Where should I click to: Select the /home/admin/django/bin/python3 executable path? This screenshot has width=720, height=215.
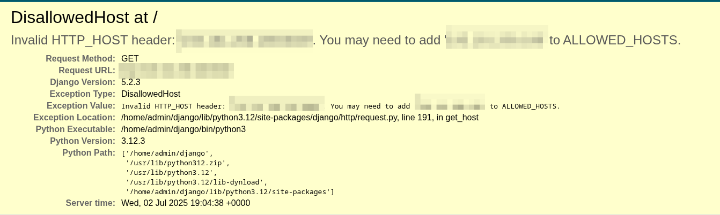click(x=183, y=129)
